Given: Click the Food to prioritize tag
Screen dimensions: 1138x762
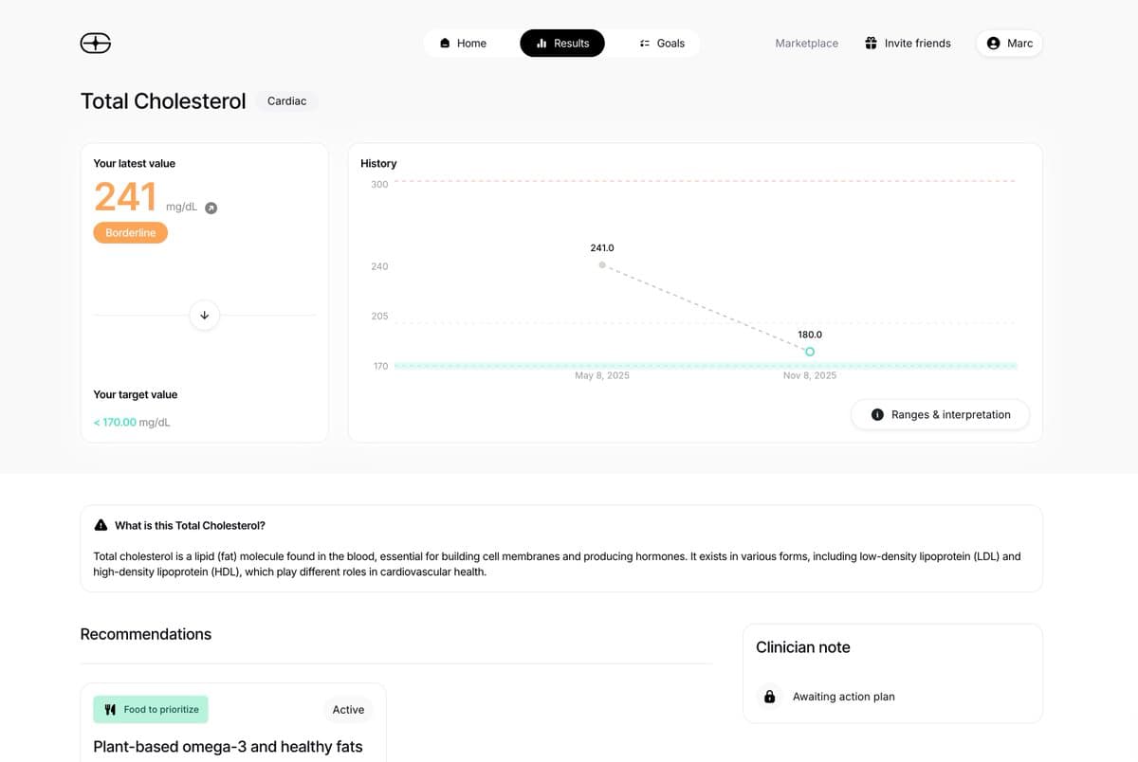Looking at the screenshot, I should (x=151, y=710).
